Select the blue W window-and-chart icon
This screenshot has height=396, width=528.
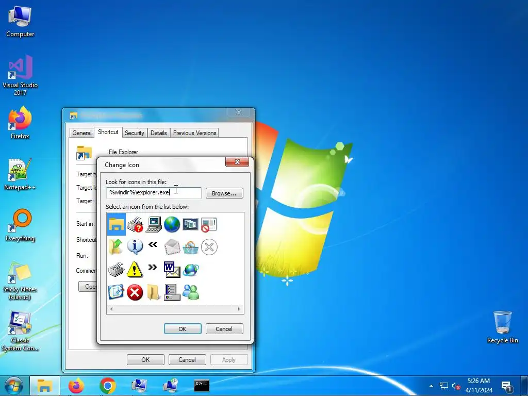point(172,269)
